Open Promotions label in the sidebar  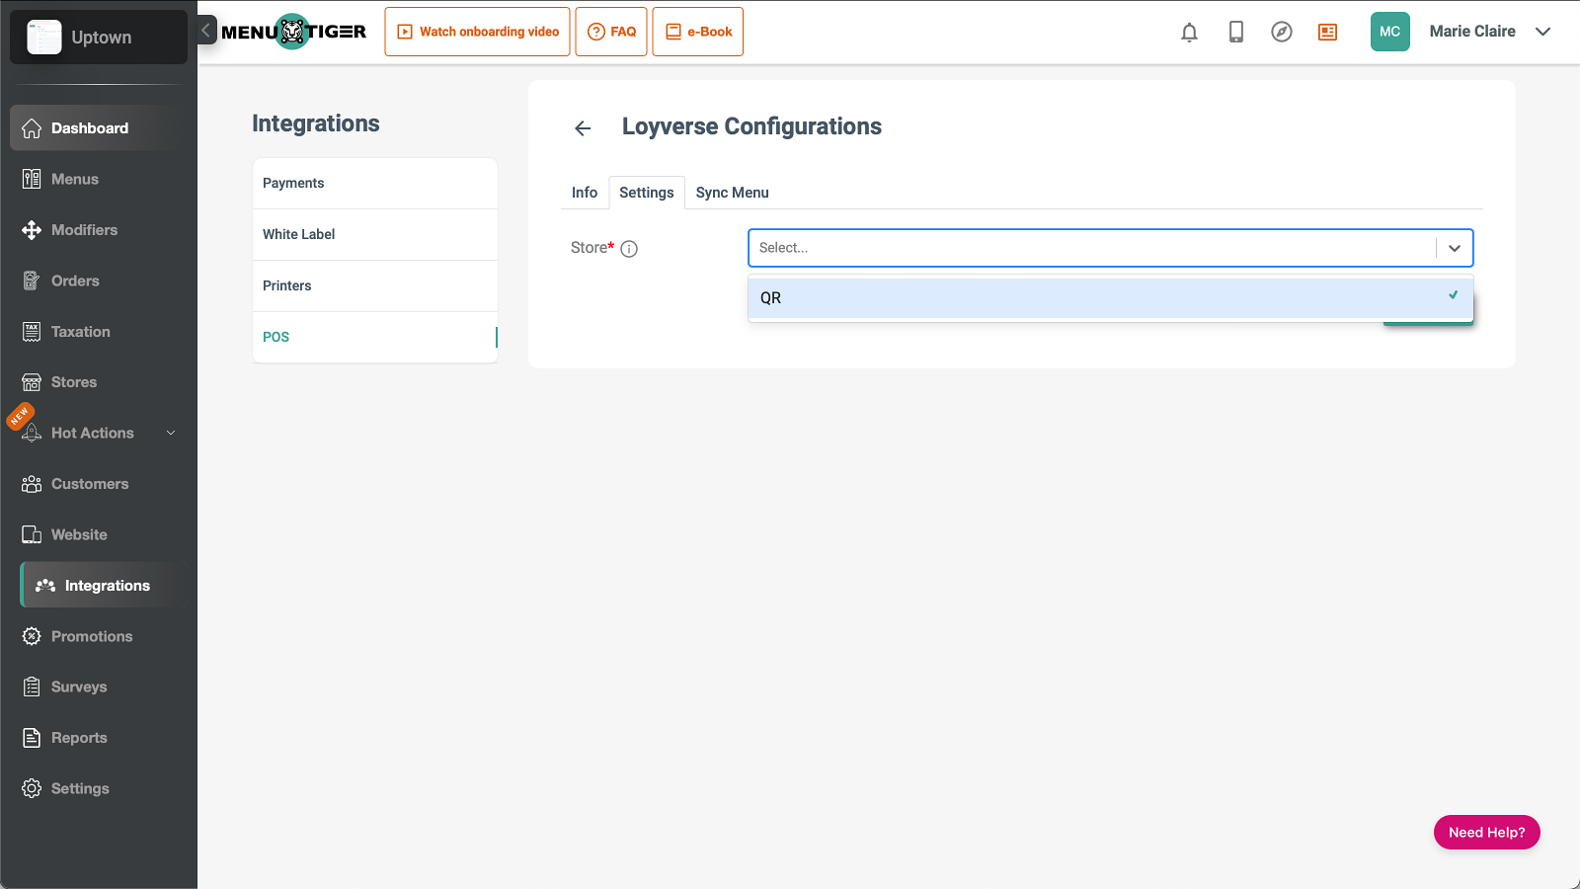(92, 636)
